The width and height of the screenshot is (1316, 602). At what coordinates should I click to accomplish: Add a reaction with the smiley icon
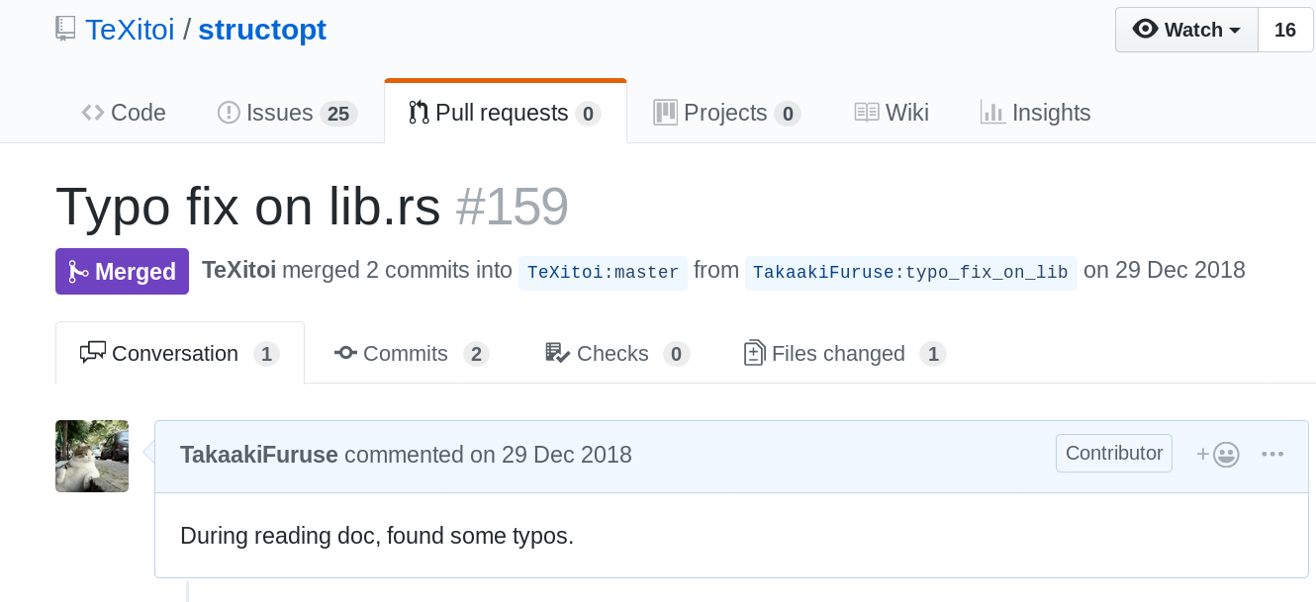1218,454
